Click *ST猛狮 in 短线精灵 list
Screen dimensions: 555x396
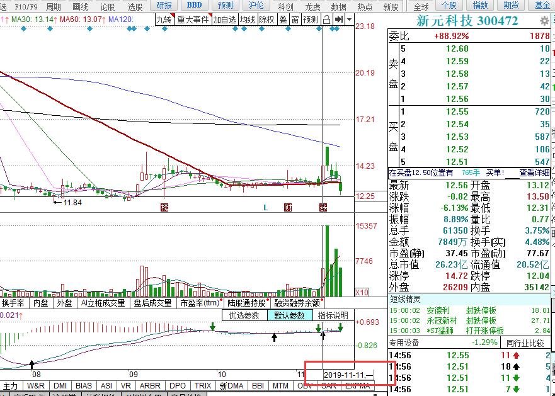coord(440,331)
